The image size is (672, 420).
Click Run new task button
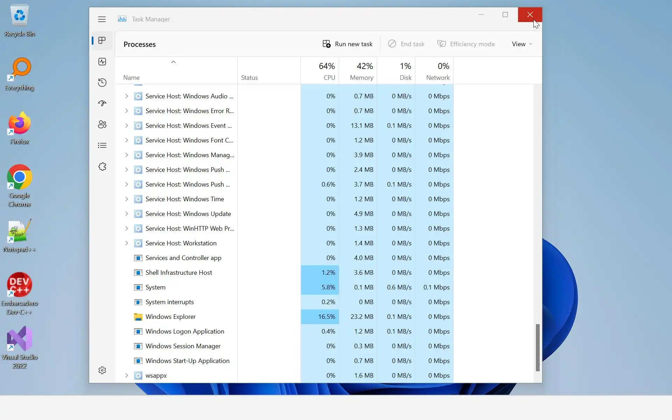348,44
